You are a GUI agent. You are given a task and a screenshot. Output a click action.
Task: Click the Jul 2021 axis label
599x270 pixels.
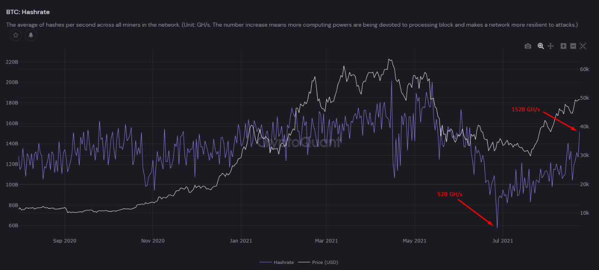(502, 241)
